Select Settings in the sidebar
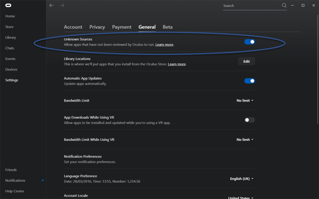This screenshot has height=199, width=319. pos(12,80)
